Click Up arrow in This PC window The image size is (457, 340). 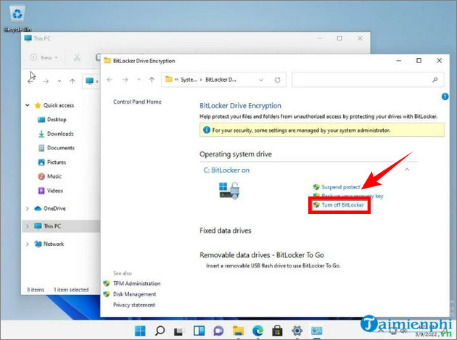(x=73, y=81)
